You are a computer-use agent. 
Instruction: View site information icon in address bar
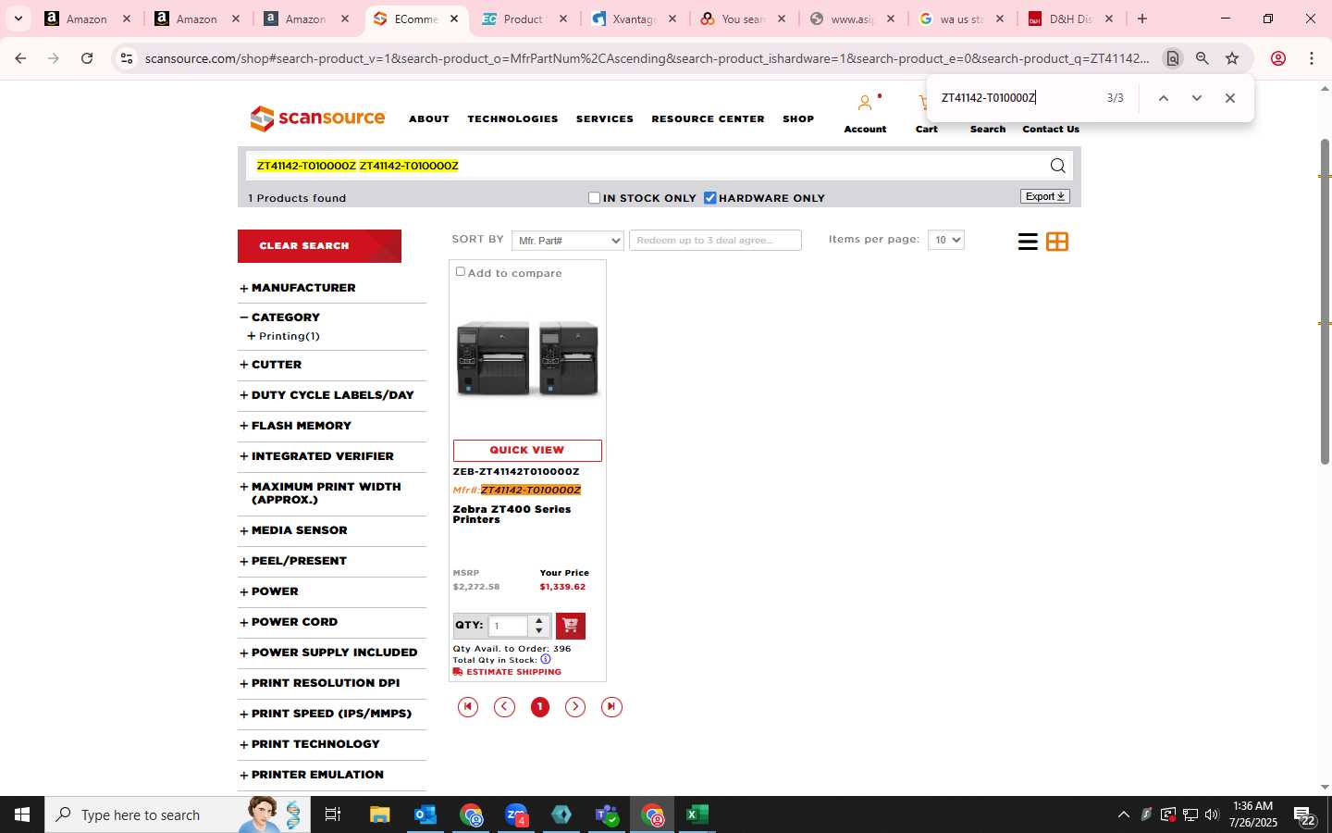point(127,58)
